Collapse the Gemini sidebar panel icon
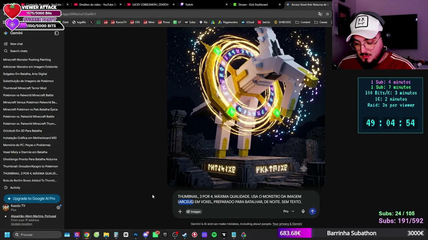 [57, 33]
